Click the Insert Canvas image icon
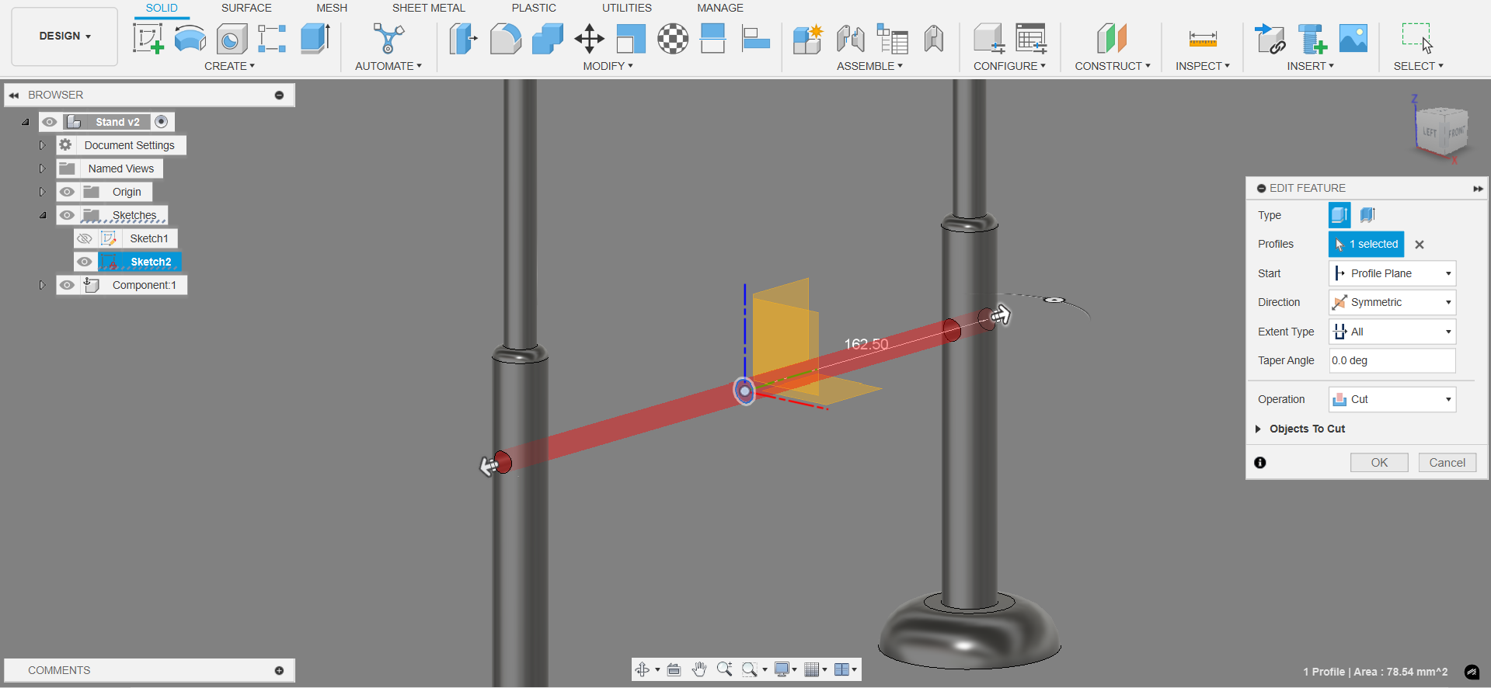This screenshot has width=1491, height=688. click(x=1353, y=38)
